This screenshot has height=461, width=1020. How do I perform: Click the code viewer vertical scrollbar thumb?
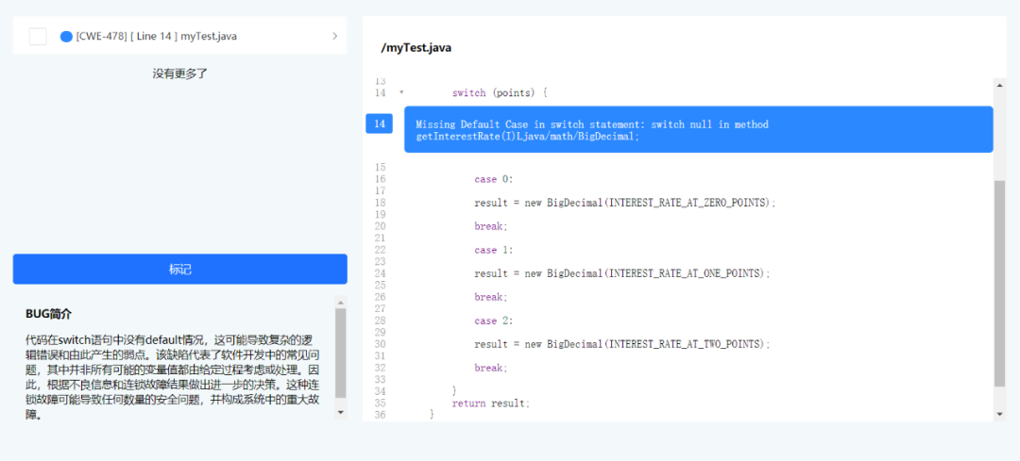999,283
